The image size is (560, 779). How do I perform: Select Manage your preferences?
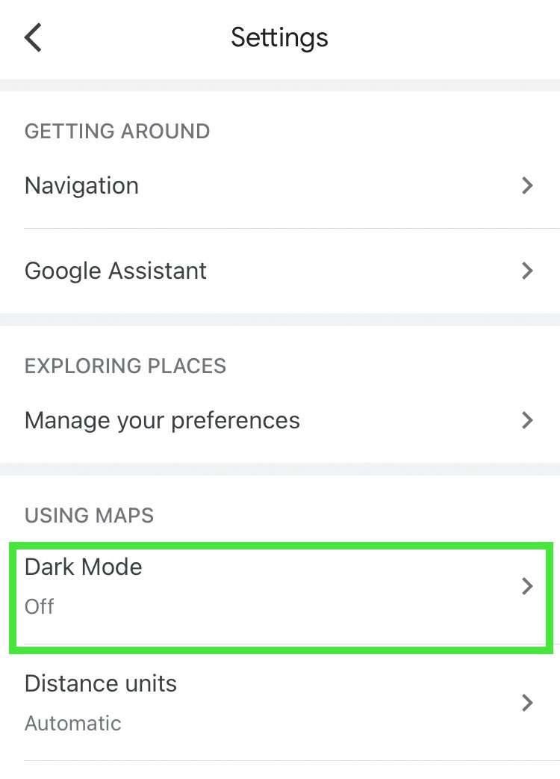(162, 420)
